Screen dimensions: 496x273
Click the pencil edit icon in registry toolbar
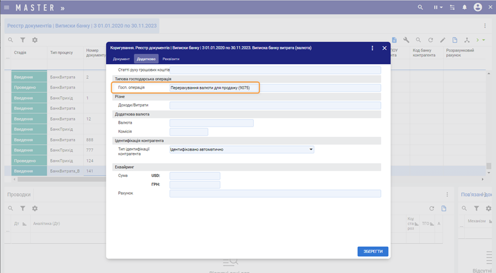point(443,40)
